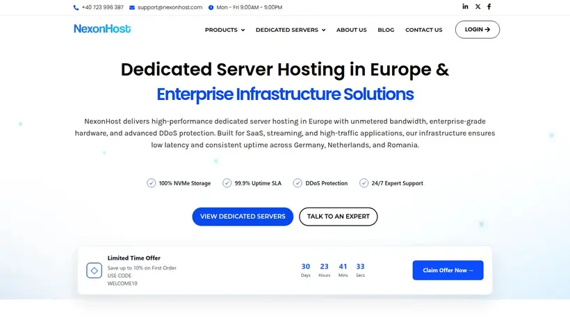Click the Mon - Fri 9:00AM - 5:00PM text
The height and width of the screenshot is (320, 570).
(x=250, y=7)
